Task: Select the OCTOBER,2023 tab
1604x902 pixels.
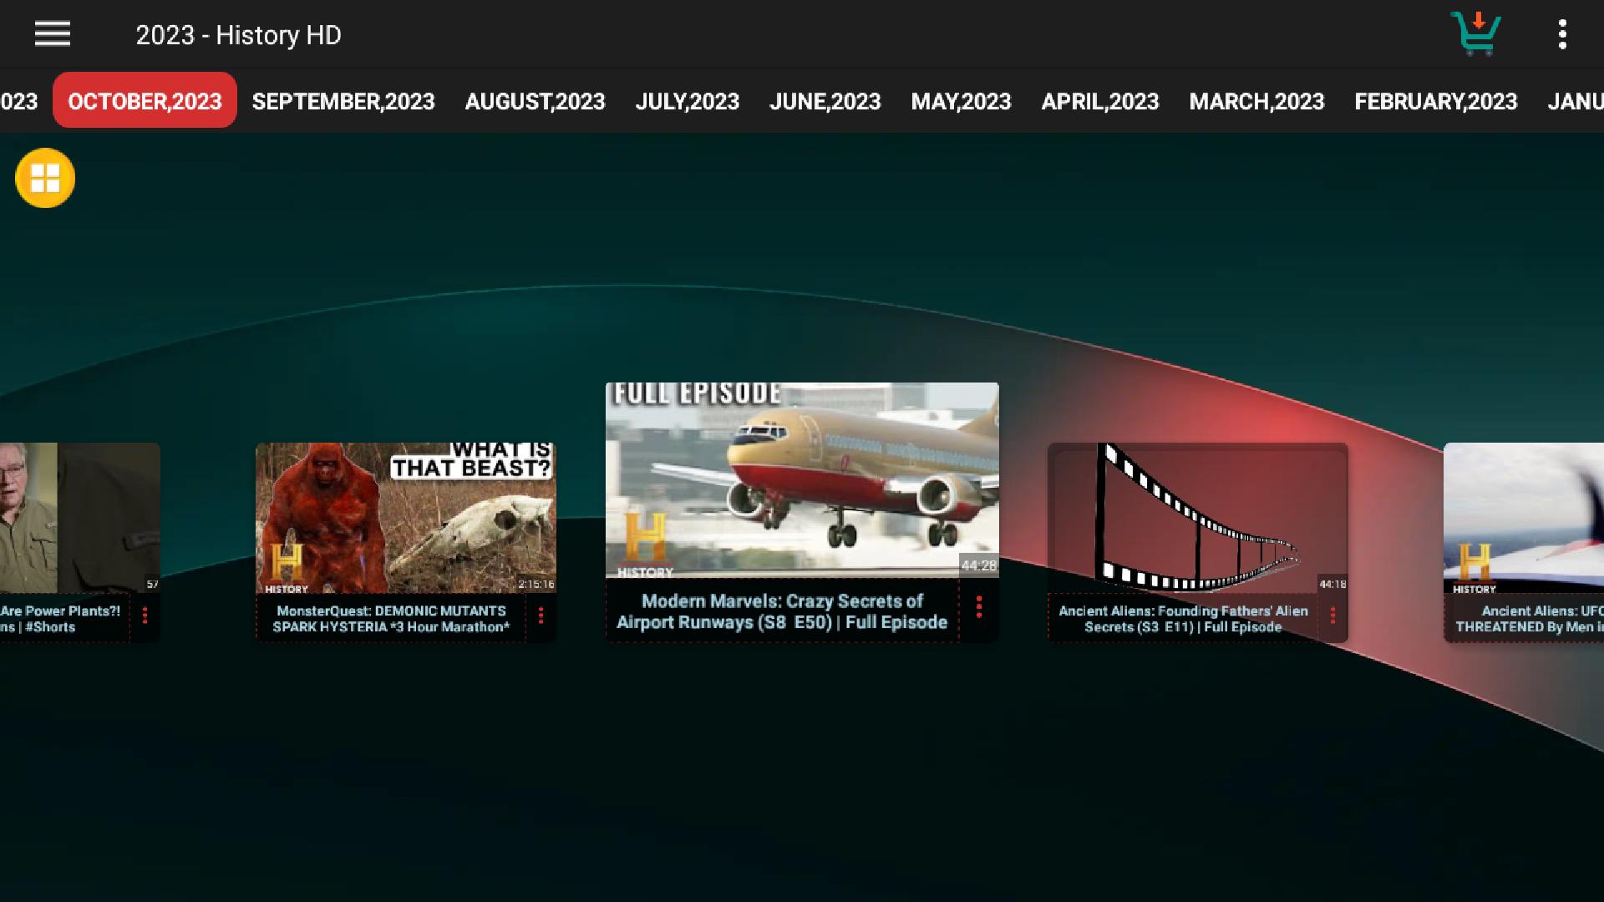Action: pos(145,100)
